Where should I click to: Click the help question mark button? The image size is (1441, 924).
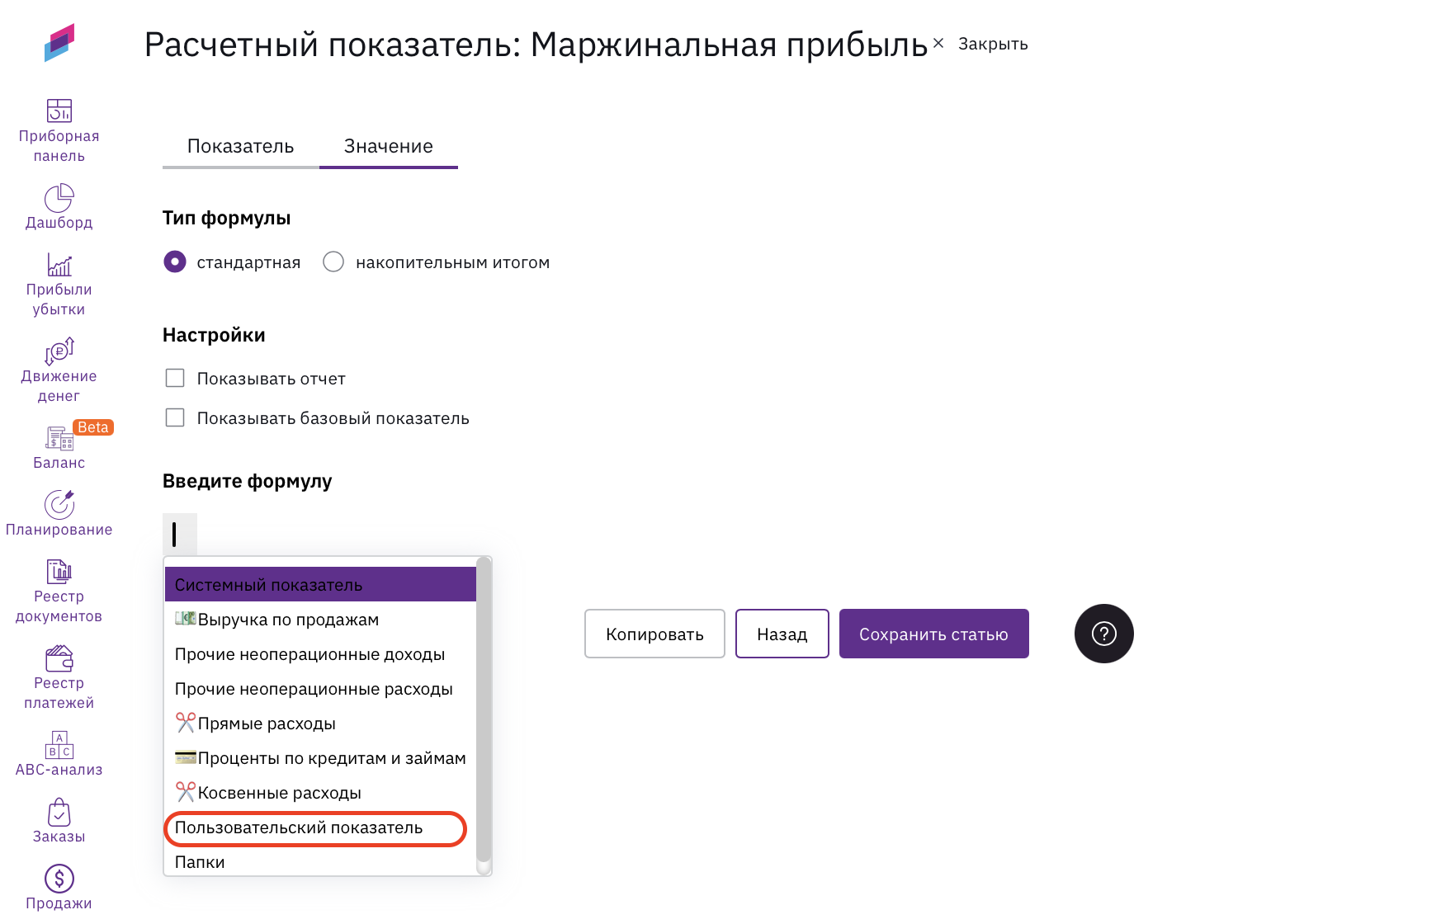click(x=1104, y=634)
